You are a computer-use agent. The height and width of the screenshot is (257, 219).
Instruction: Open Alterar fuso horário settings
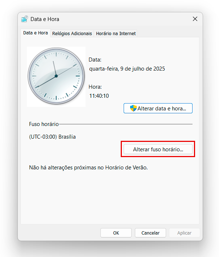[x=158, y=149]
